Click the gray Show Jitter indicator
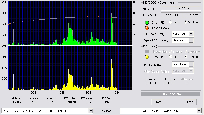The height and width of the screenshot is (115, 204). [147, 51]
